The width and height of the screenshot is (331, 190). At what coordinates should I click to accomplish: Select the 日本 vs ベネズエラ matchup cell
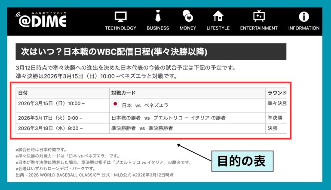[x=187, y=106]
